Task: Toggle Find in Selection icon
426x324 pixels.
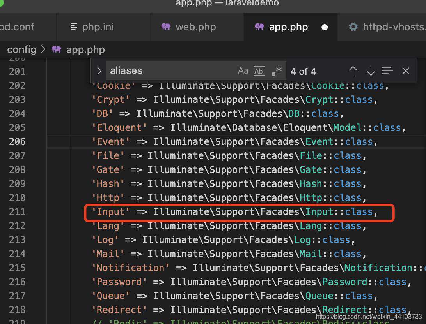Action: (x=387, y=71)
